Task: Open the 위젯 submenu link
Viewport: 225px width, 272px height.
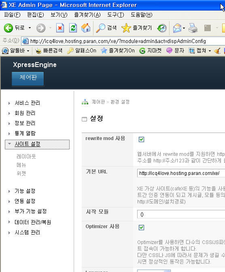Action: pyautogui.click(x=21, y=173)
